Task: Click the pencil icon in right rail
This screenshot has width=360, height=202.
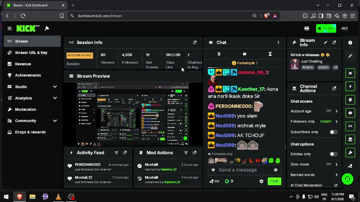Action: click(x=350, y=56)
